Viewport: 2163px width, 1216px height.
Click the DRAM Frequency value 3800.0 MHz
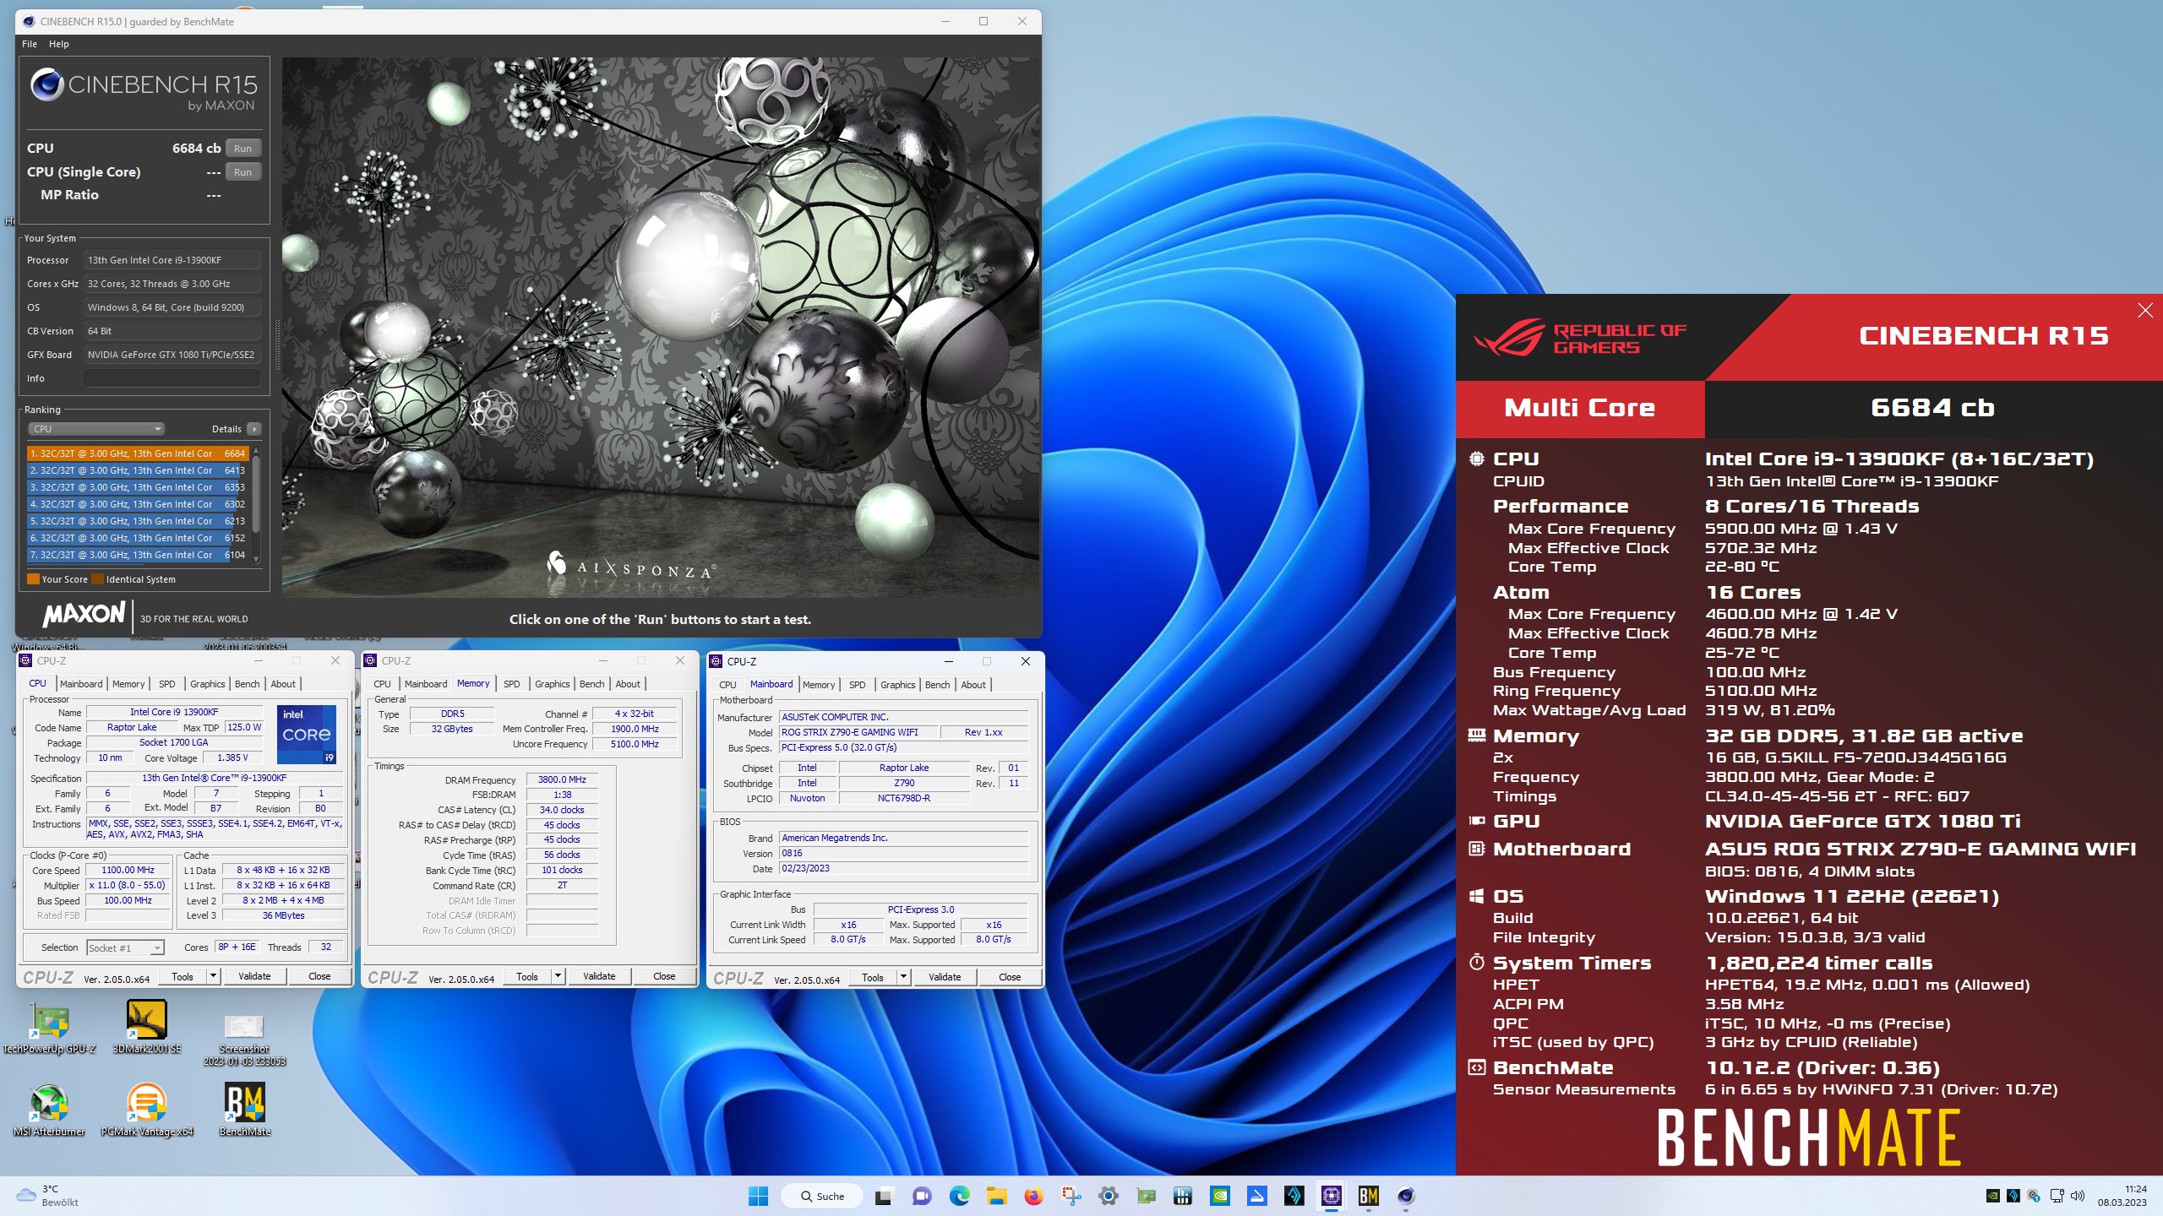(x=562, y=779)
